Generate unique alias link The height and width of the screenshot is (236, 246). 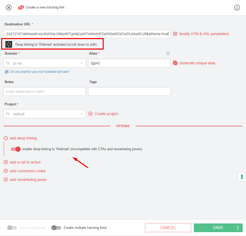coord(197,63)
